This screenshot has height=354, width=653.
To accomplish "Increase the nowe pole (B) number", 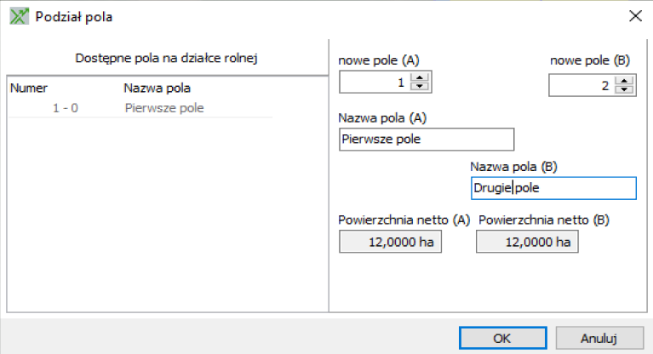I will 624,81.
